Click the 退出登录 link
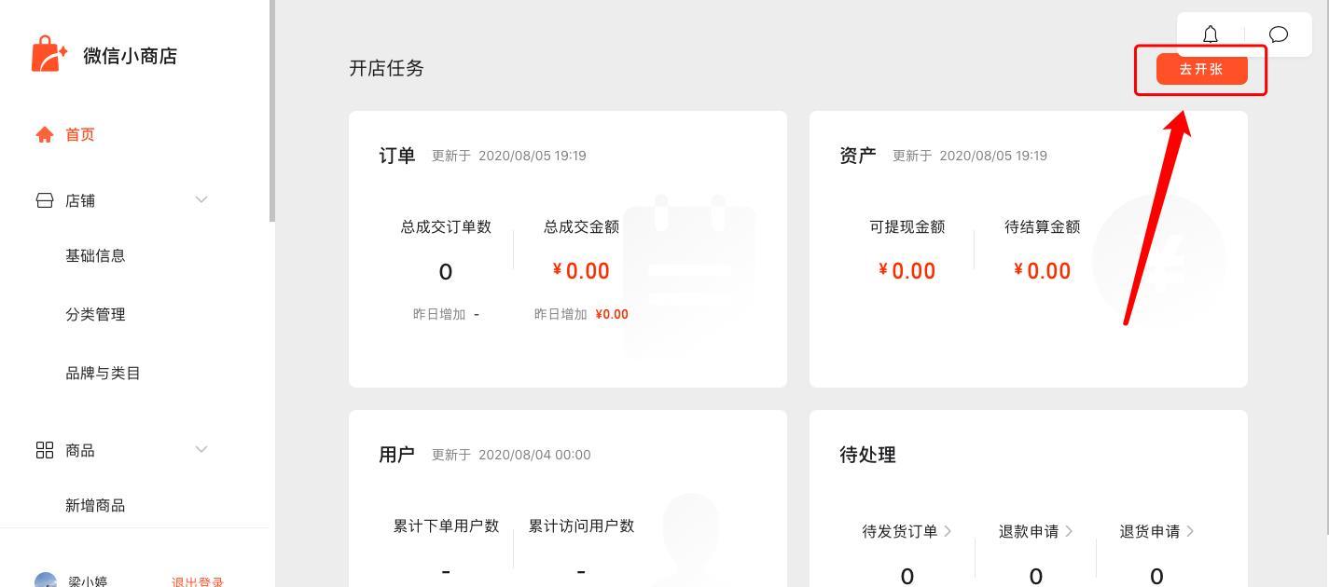 click(198, 582)
